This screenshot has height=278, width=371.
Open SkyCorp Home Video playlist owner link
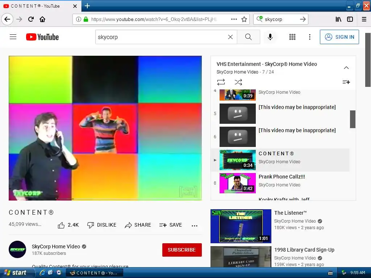pos(237,72)
